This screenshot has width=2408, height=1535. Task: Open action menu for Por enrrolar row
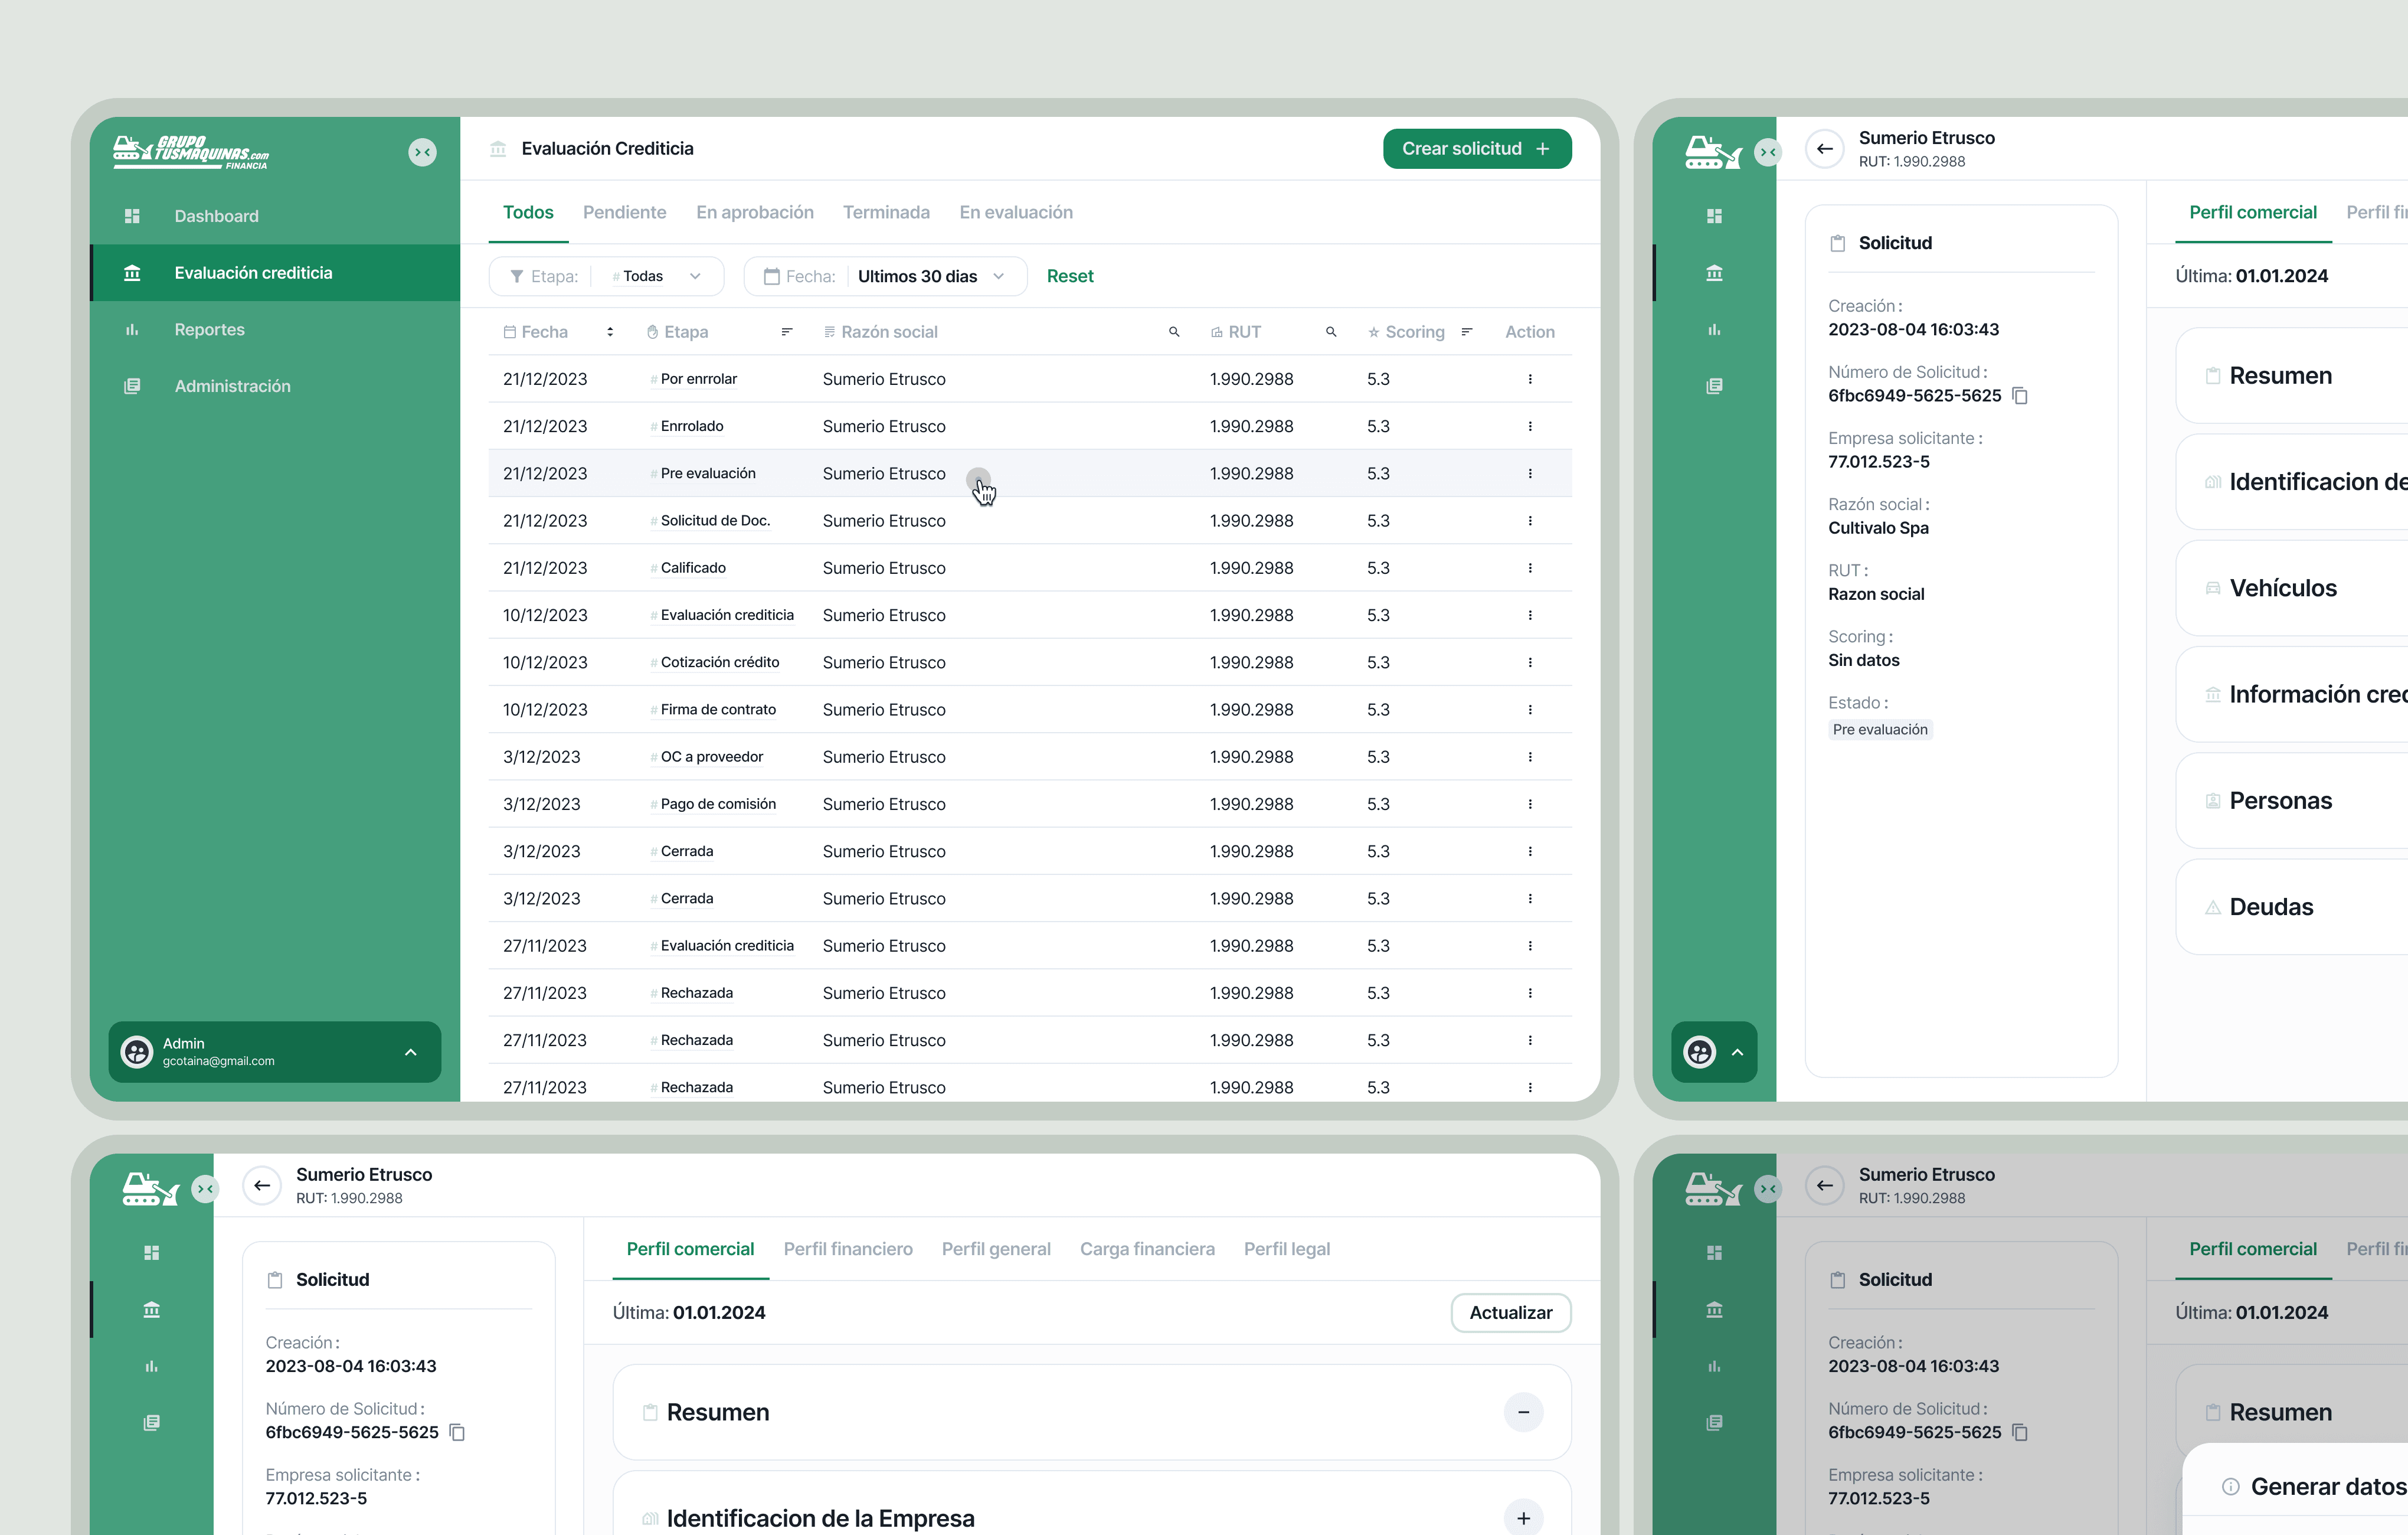click(1529, 379)
